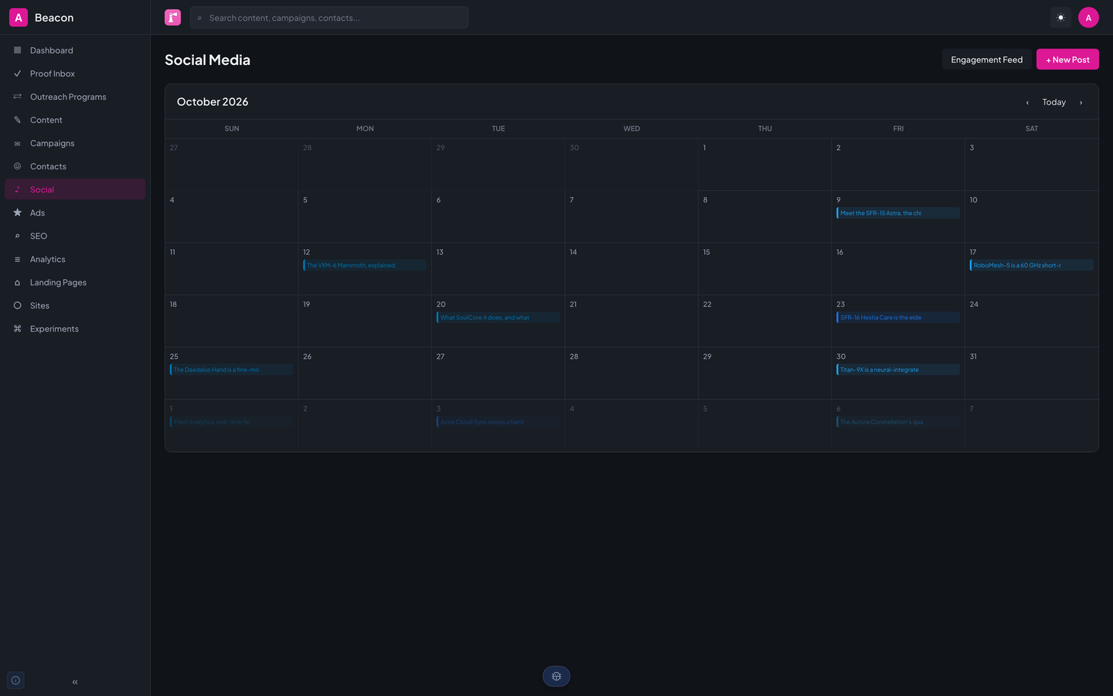Image resolution: width=1113 pixels, height=696 pixels.
Task: Click the Ads star icon
Action: pos(17,213)
